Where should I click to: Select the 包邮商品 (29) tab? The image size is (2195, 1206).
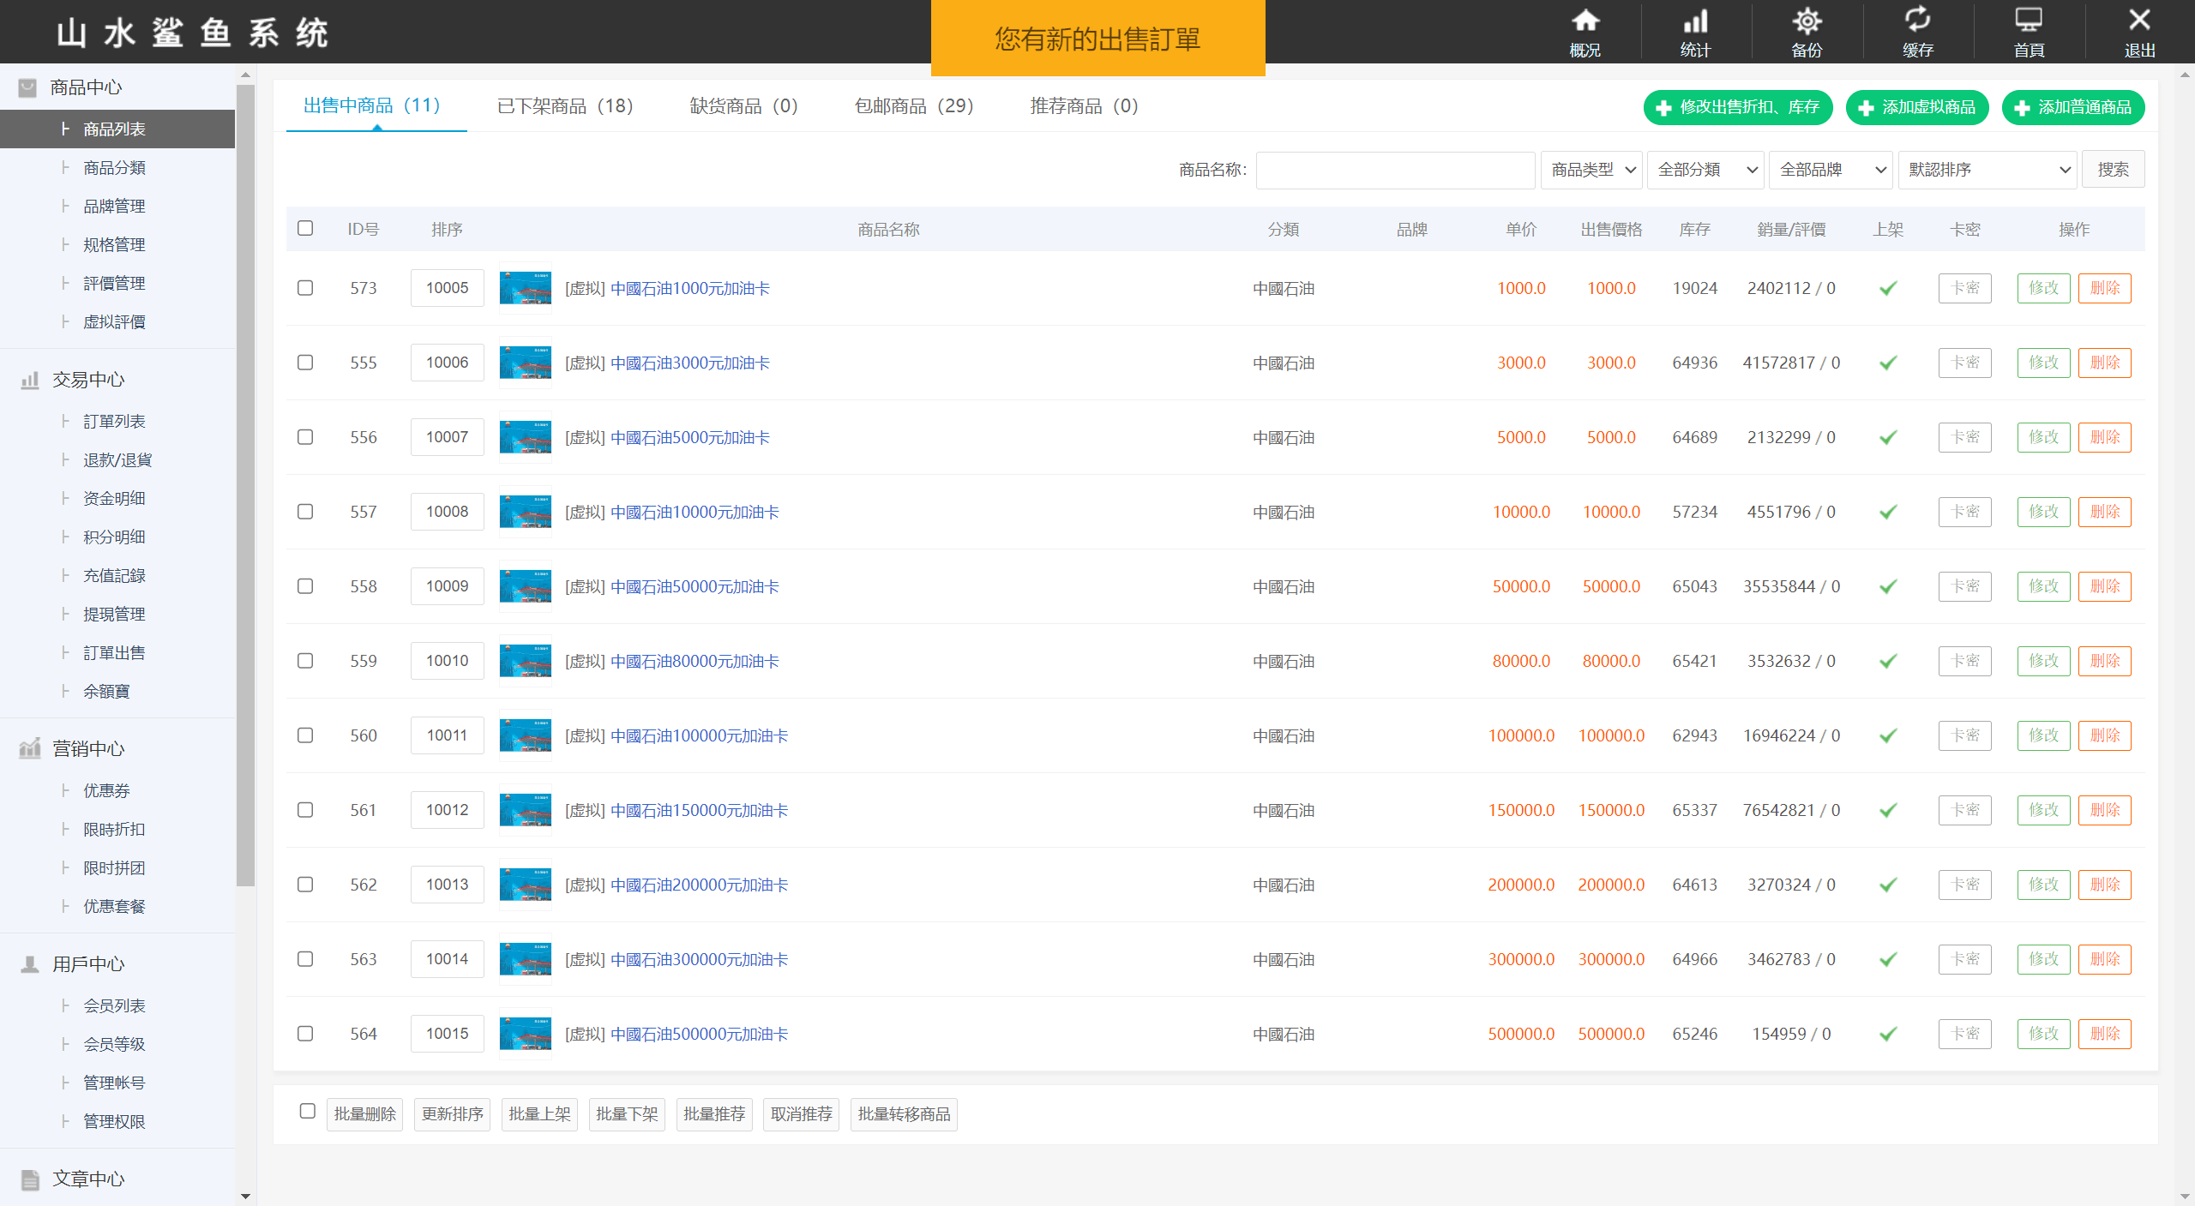[x=913, y=106]
